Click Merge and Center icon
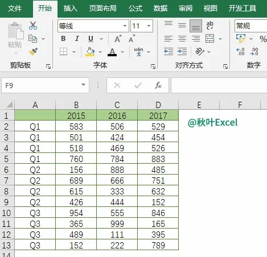The image size is (267, 257). [x=210, y=39]
